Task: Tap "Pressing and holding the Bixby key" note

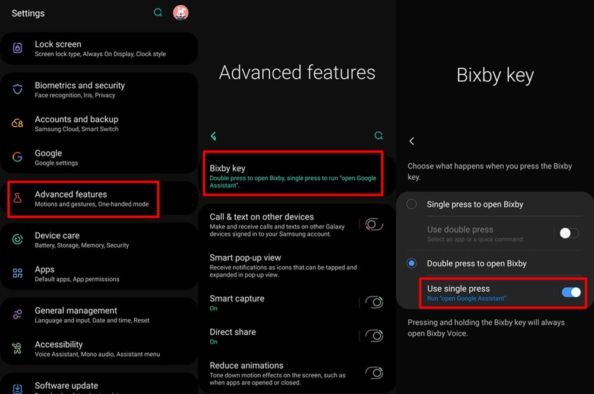Action: coord(486,328)
